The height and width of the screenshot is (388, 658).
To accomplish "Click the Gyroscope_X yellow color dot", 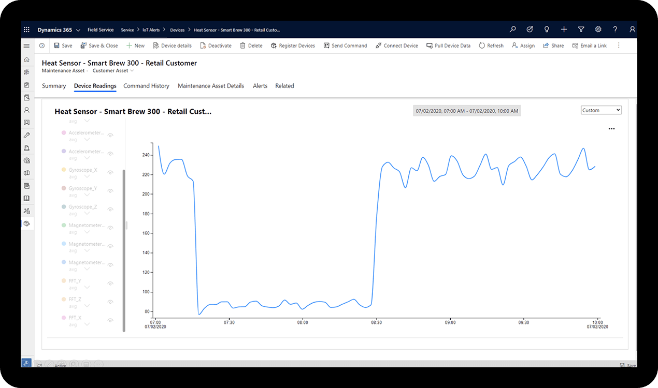I will (x=64, y=170).
